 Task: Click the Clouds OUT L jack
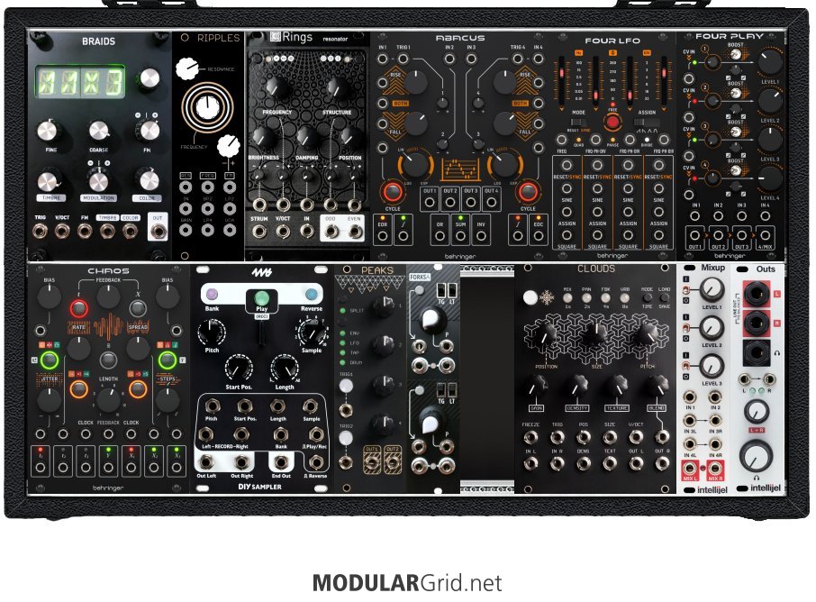636,462
